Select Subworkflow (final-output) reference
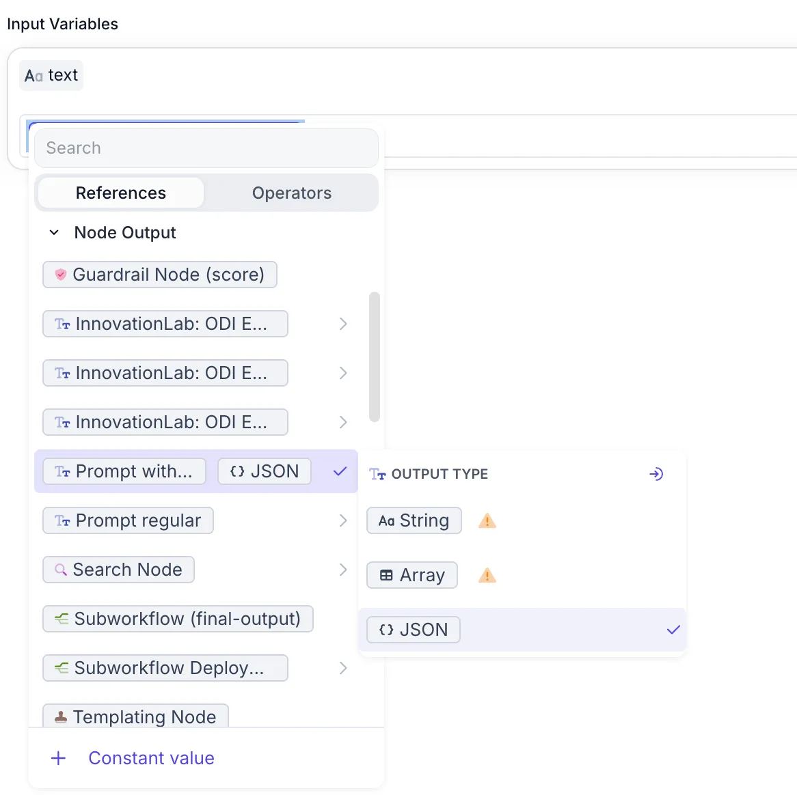The width and height of the screenshot is (797, 795). point(178,619)
